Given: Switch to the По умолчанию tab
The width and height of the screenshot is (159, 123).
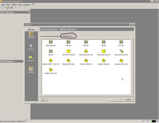Looking at the screenshot, I should (46, 36).
